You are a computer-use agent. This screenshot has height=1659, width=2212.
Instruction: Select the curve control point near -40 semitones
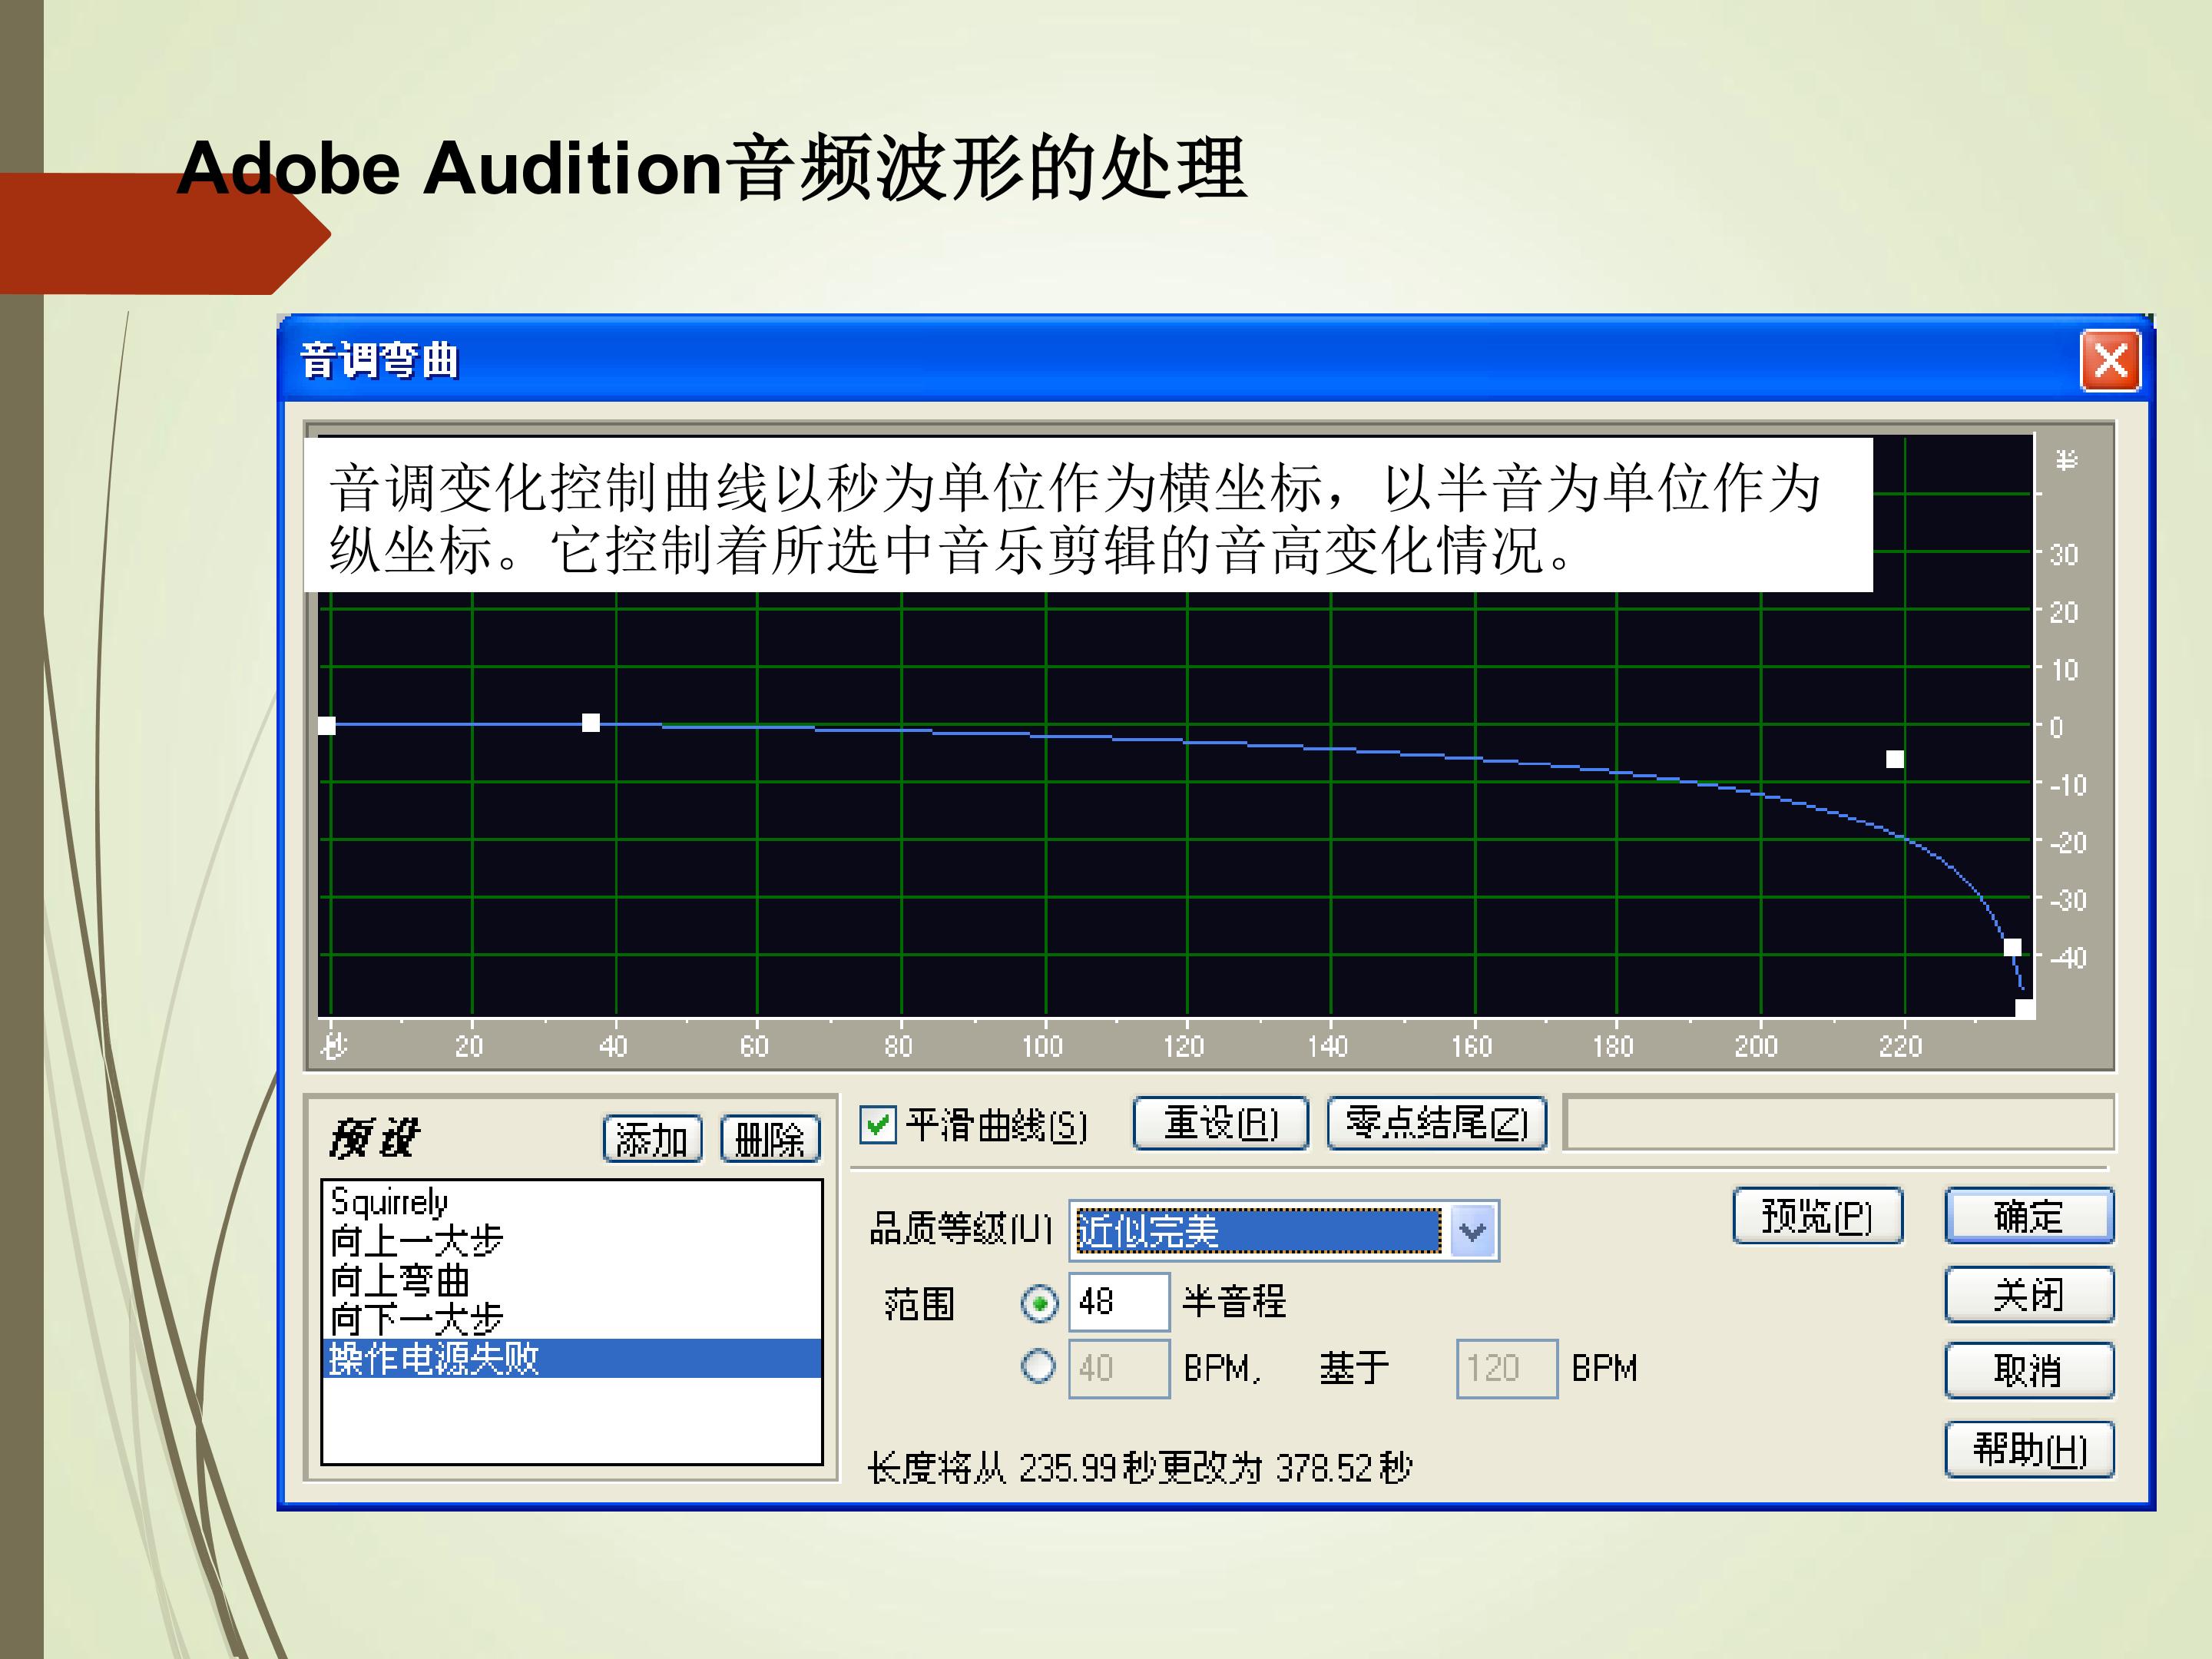click(2013, 947)
